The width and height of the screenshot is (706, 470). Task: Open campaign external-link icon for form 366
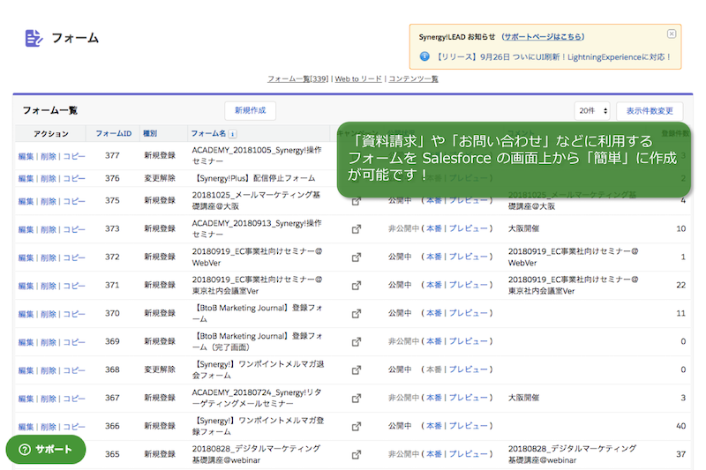click(357, 427)
